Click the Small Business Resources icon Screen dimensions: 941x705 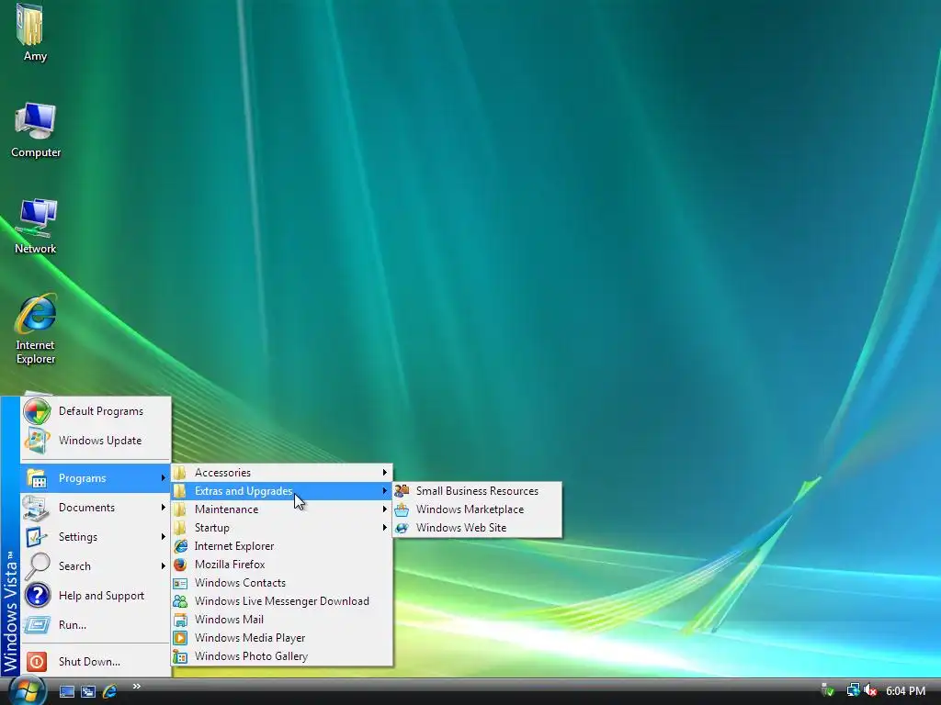click(x=402, y=492)
